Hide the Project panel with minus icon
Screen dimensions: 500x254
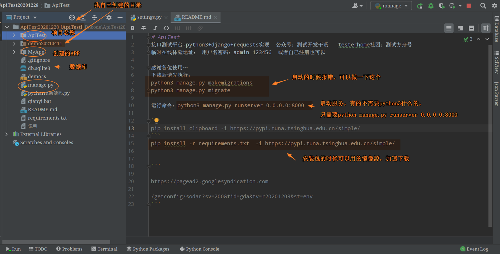pos(120,17)
